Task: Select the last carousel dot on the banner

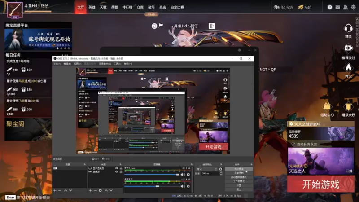Action: [69, 48]
